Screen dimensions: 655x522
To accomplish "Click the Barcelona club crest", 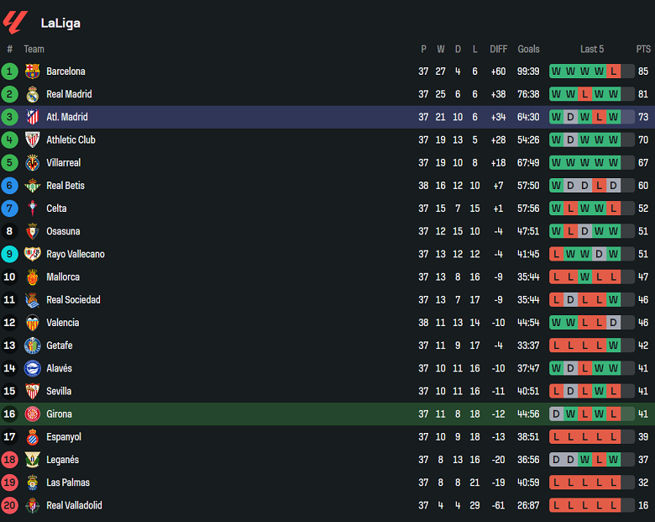I will point(33,71).
